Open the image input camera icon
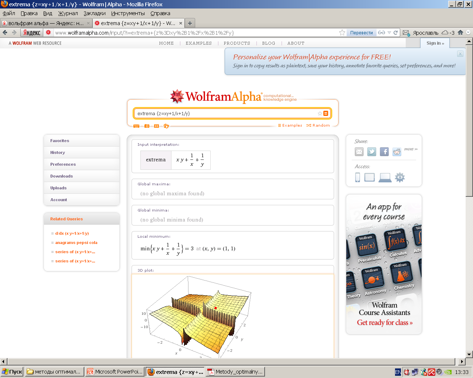Image resolution: width=473 pixels, height=378 pixels. tap(147, 126)
